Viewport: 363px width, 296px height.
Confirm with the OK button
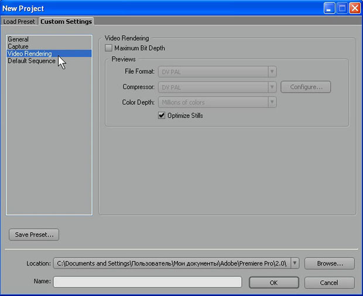pos(274,283)
